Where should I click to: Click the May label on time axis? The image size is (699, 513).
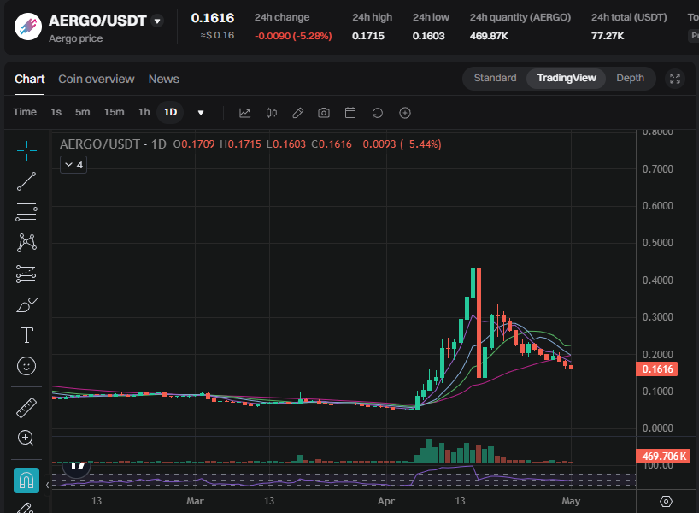point(571,501)
